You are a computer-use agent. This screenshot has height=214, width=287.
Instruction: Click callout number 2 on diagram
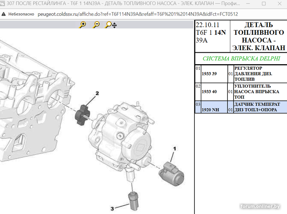point(97,93)
